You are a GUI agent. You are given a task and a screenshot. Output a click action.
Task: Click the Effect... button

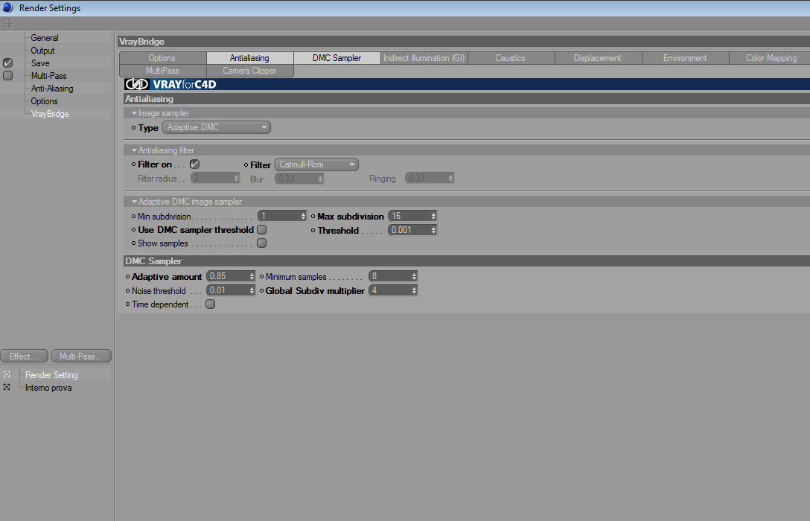[x=25, y=357]
